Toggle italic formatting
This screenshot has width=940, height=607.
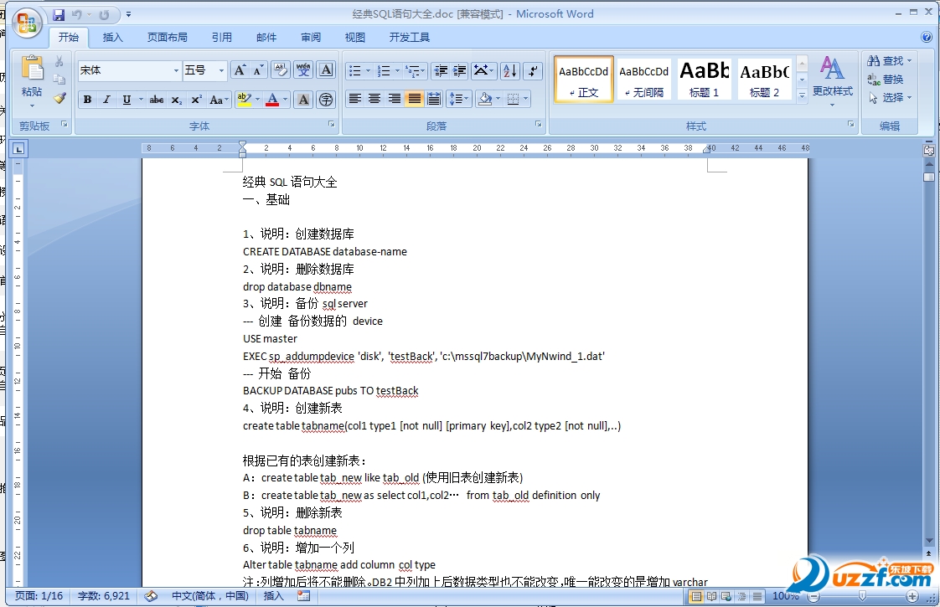pyautogui.click(x=107, y=99)
